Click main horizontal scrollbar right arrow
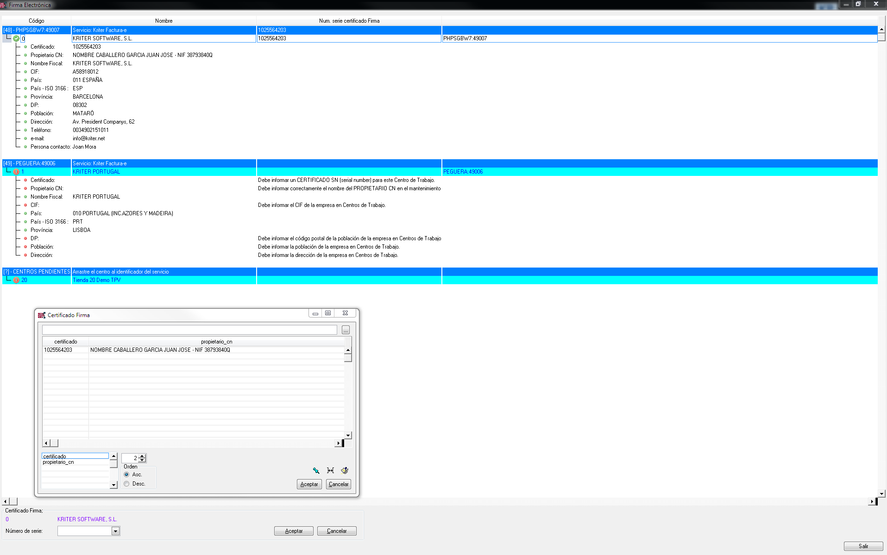Image resolution: width=887 pixels, height=555 pixels. coord(872,501)
